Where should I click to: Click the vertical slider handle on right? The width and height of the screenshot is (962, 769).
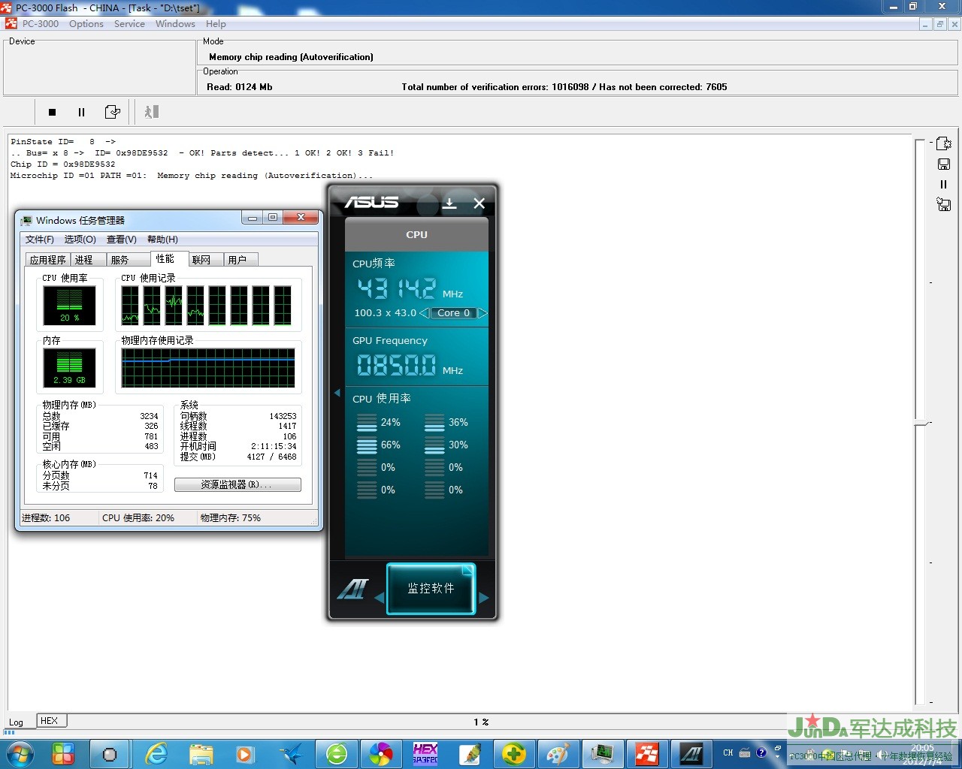(x=921, y=424)
